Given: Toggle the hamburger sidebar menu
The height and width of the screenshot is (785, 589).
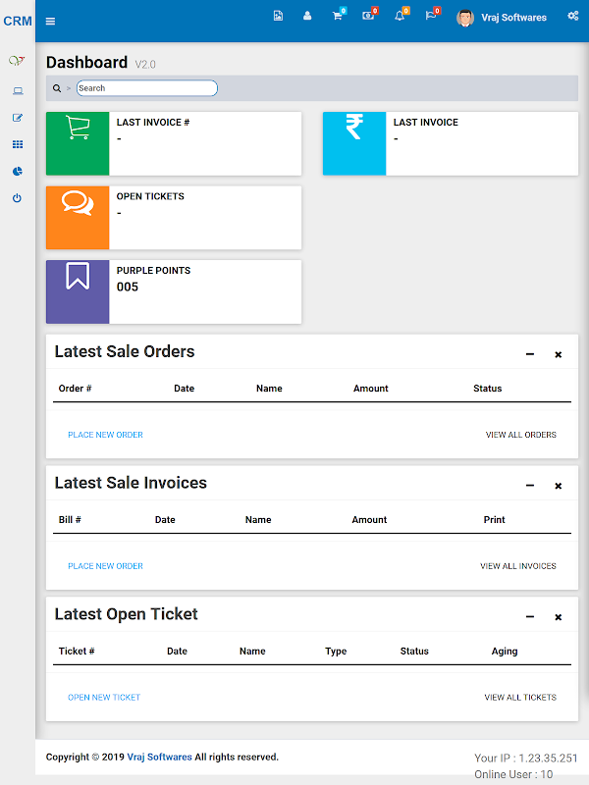Looking at the screenshot, I should click(50, 21).
